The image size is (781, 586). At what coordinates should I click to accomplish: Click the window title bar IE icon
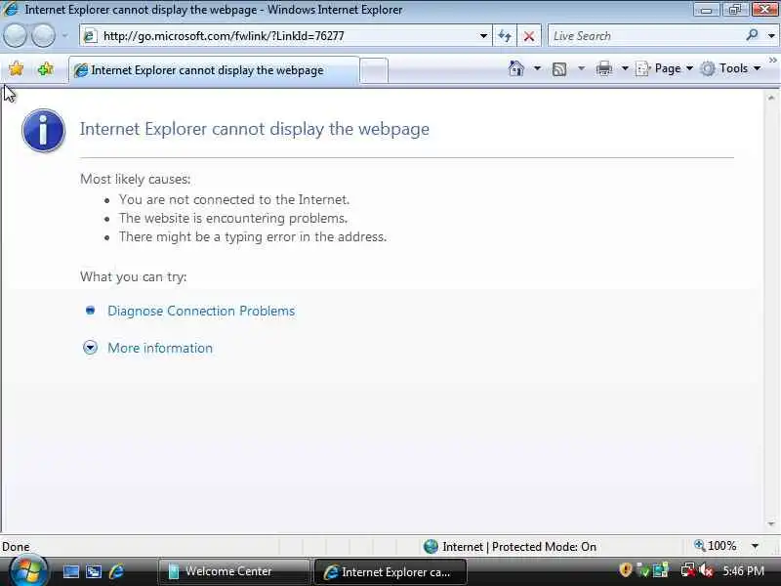10,9
